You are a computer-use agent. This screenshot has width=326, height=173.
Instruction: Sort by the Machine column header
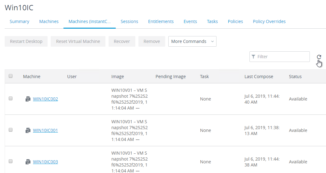(32, 77)
